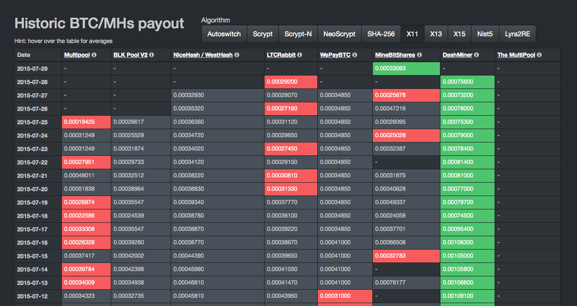Switch to SHA-256 algorithm

381,34
